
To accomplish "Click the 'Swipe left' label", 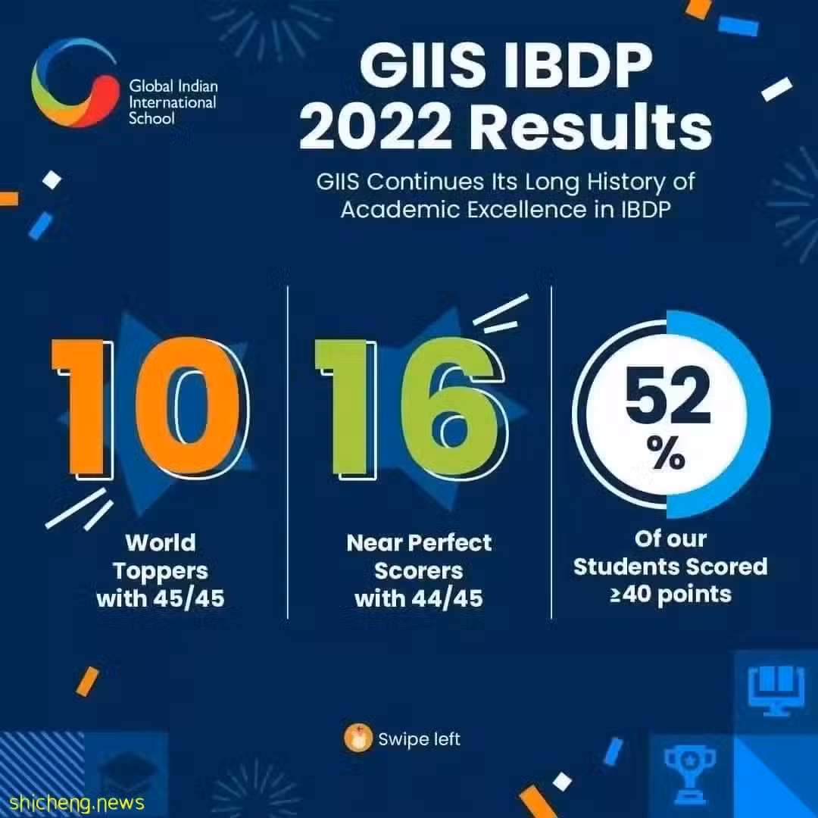I will click(420, 739).
